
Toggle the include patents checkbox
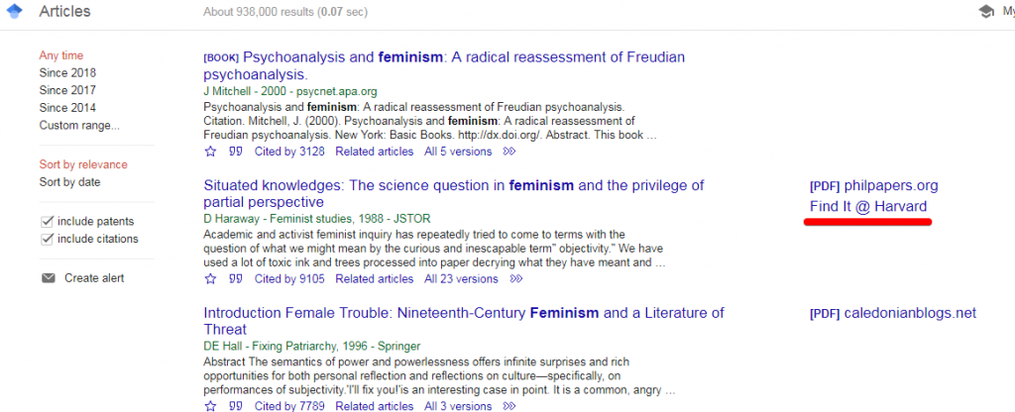point(47,222)
